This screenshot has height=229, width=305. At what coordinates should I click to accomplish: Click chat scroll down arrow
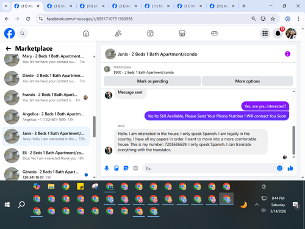point(293,157)
